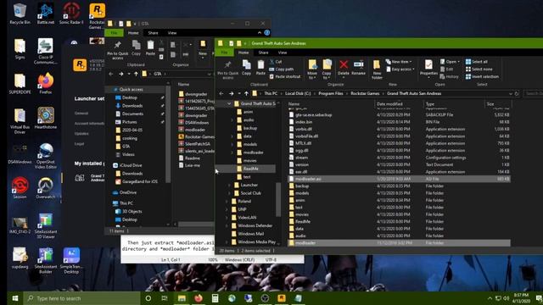Click Copy path in the San Andreas ribbon
Viewport: 543px width, 305px height.
282,69
